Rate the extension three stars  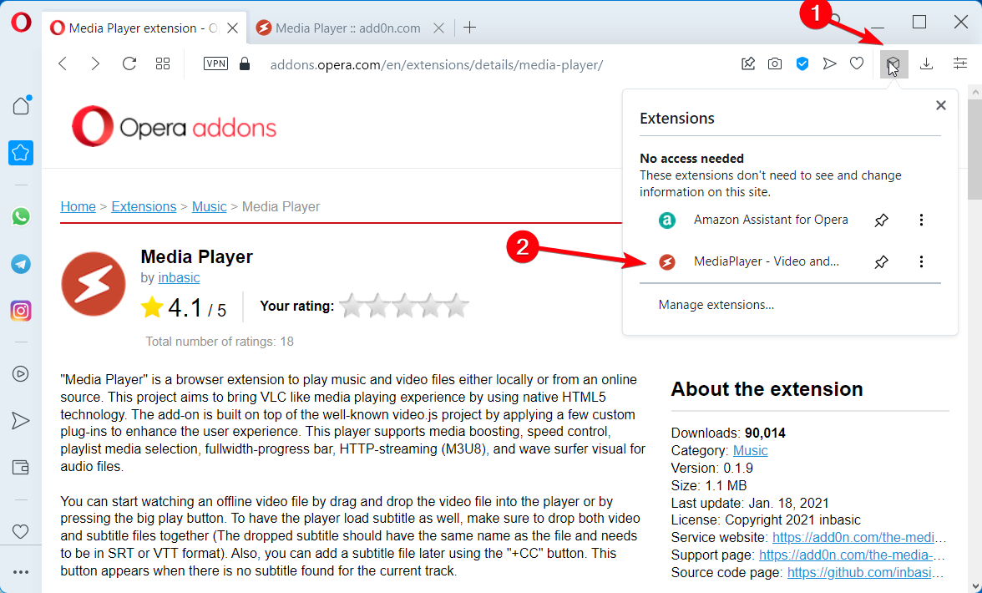point(404,307)
